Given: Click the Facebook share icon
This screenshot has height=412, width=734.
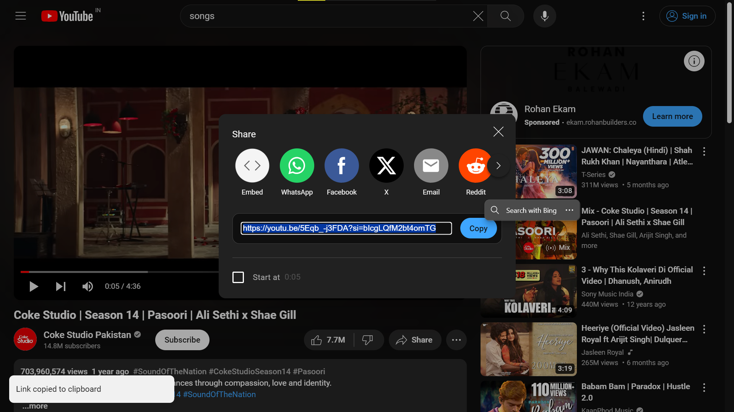Looking at the screenshot, I should point(341,166).
